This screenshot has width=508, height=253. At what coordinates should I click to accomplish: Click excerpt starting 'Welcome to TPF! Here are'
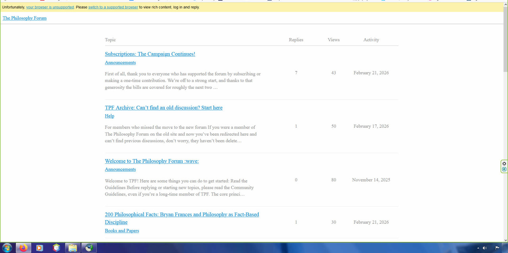click(x=179, y=188)
